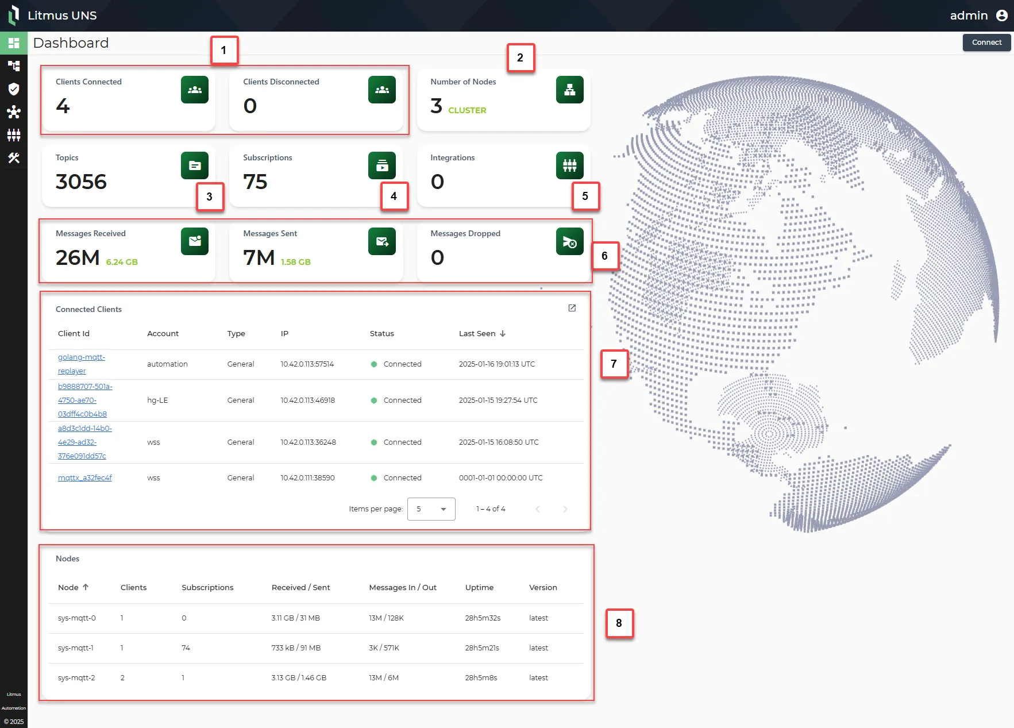
Task: Go to next page of clients
Action: coord(565,509)
